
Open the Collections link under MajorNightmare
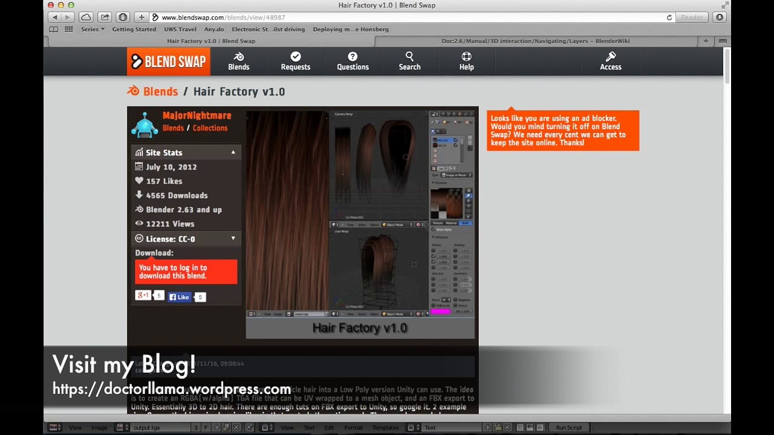(210, 128)
